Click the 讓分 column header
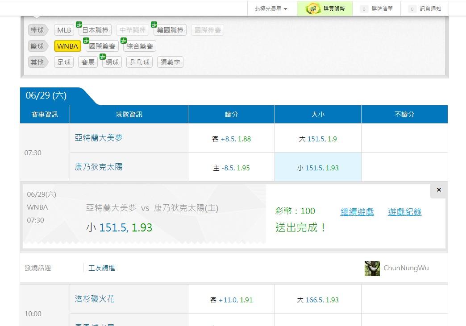The height and width of the screenshot is (326, 466). click(232, 114)
